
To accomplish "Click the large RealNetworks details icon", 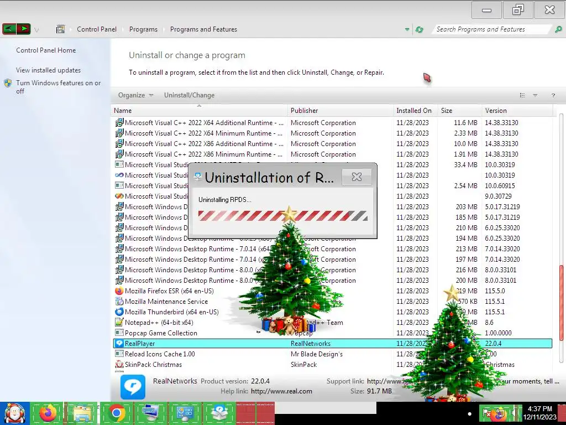I will pyautogui.click(x=133, y=387).
